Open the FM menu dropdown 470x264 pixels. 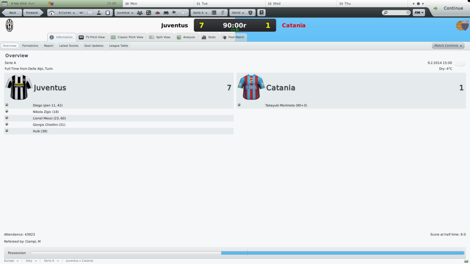[x=419, y=12]
